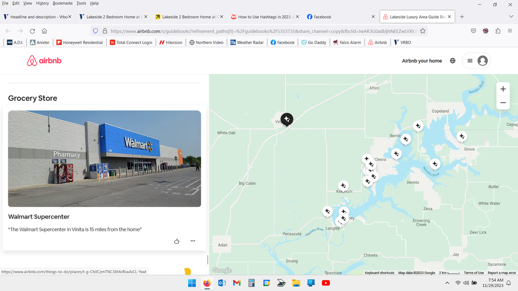Image resolution: width=518 pixels, height=291 pixels.
Task: Click the Airbnb your home link
Action: 422,61
